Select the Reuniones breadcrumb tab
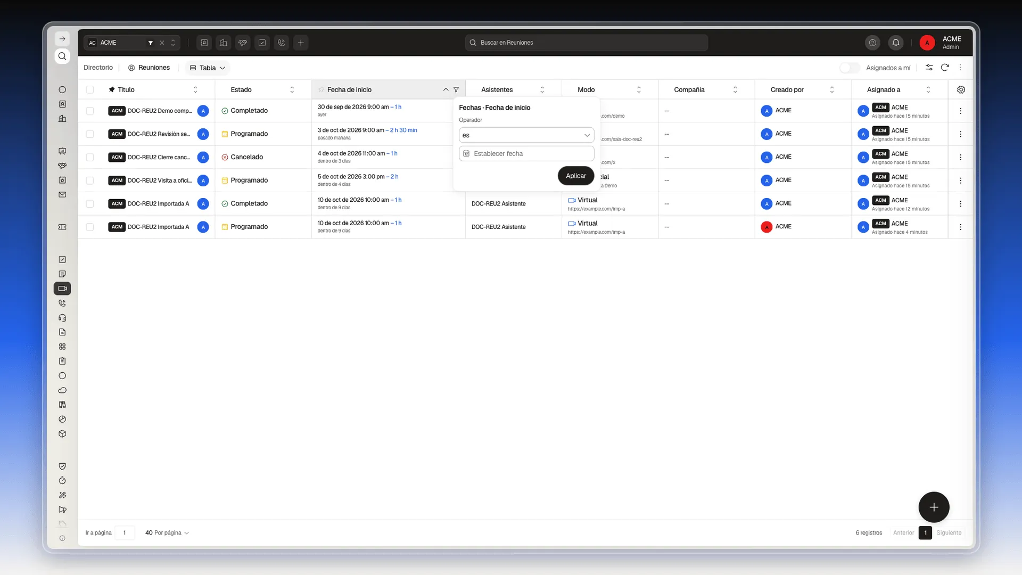1022x575 pixels. 149,68
